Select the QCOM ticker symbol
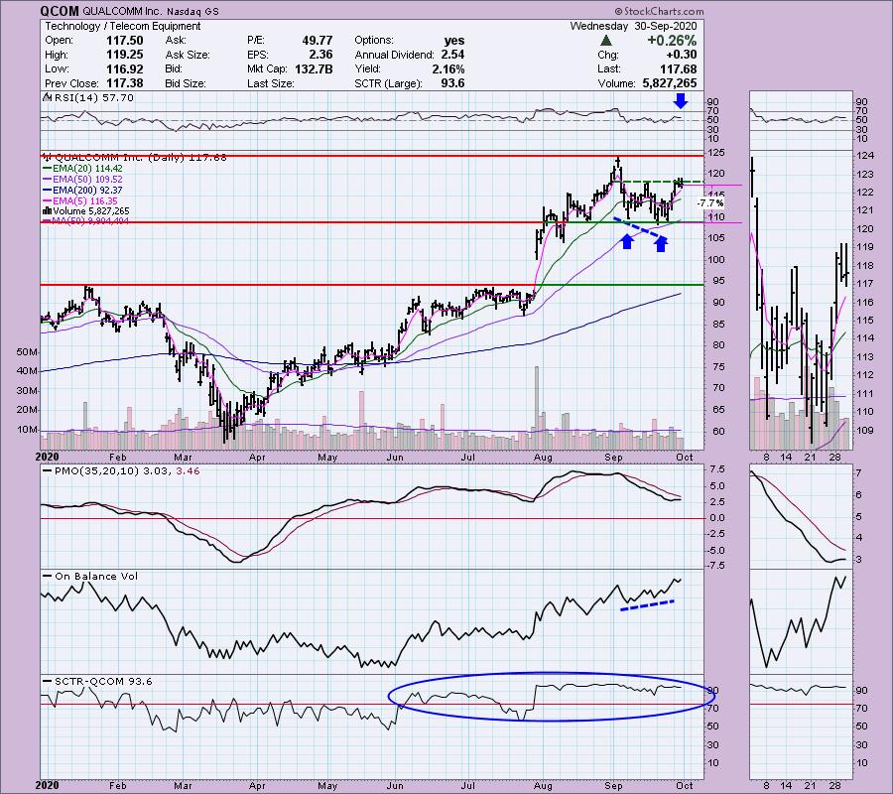This screenshot has width=893, height=794. pyautogui.click(x=60, y=11)
